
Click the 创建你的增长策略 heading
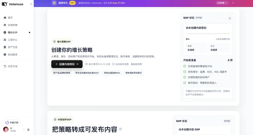[72, 50]
